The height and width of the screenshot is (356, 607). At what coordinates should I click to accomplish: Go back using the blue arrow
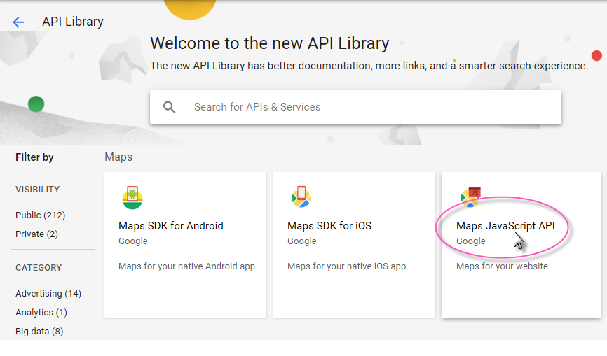coord(18,22)
